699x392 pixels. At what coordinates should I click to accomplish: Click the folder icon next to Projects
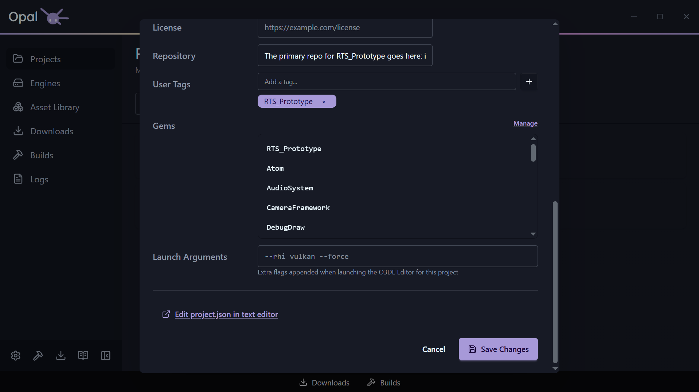pos(18,59)
